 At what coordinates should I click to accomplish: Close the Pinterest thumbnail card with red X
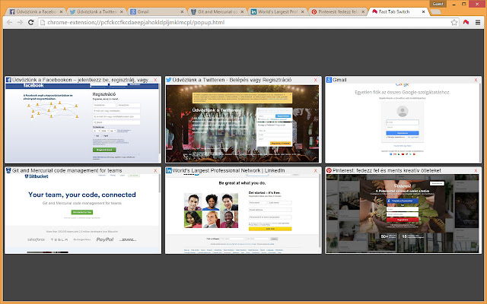pyautogui.click(x=476, y=170)
